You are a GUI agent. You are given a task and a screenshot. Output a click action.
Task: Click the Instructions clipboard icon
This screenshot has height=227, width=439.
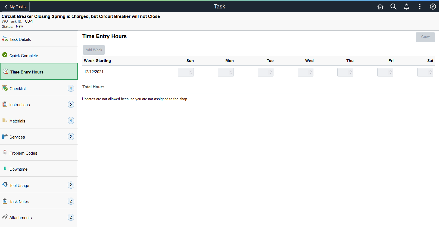(x=5, y=104)
